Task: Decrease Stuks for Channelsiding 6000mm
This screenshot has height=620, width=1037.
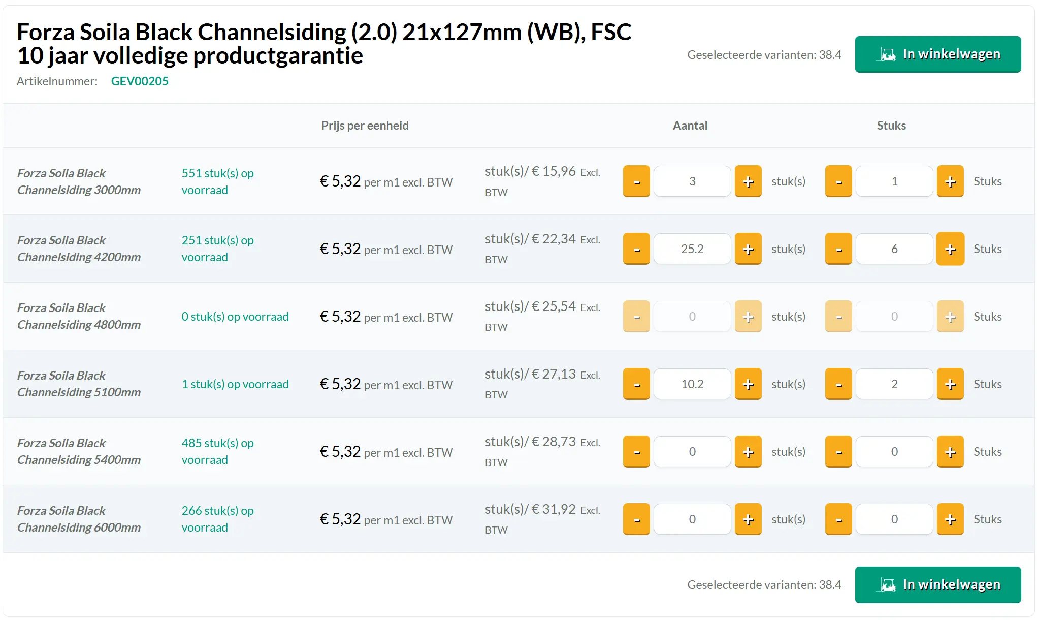Action: point(838,519)
